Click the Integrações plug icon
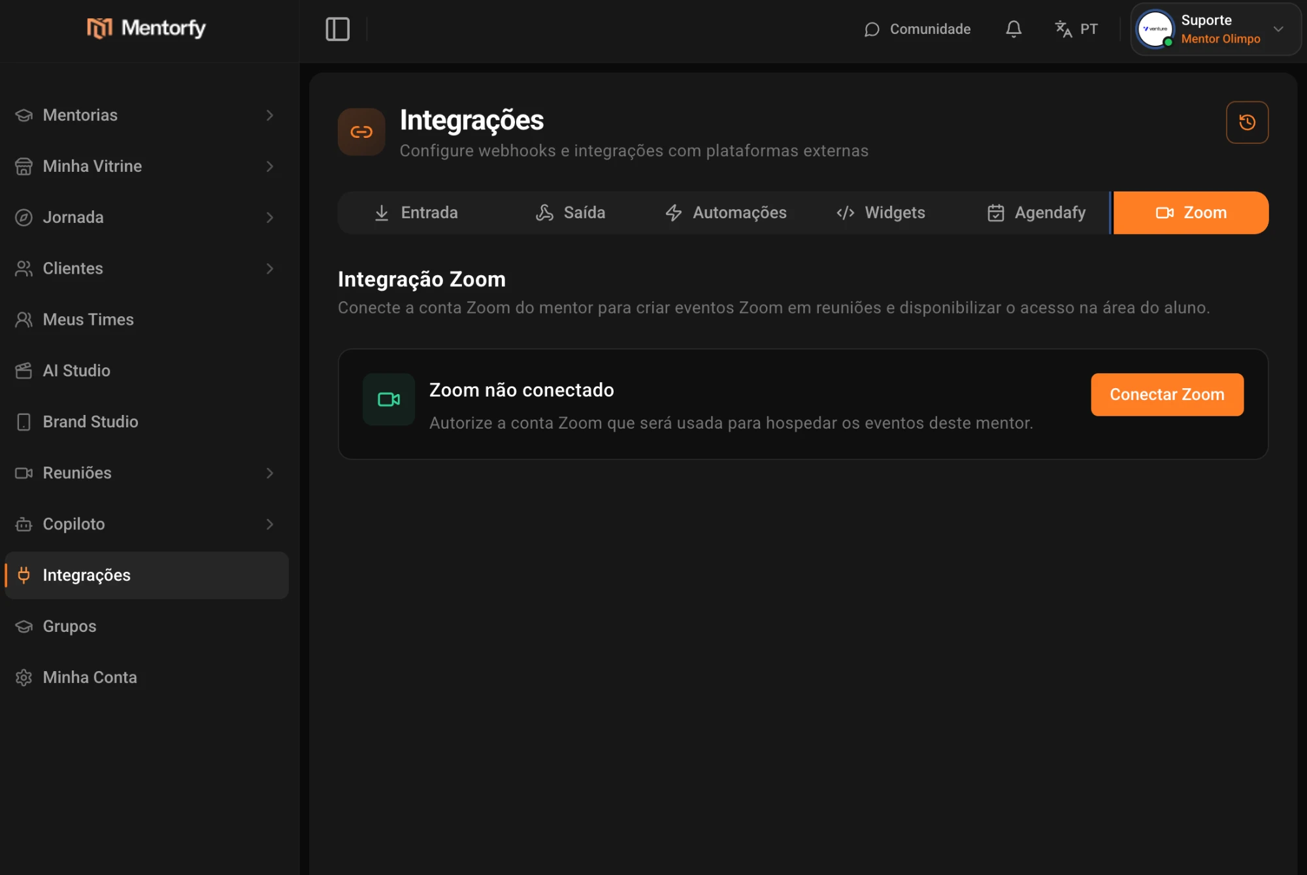Viewport: 1307px width, 875px height. pos(24,575)
